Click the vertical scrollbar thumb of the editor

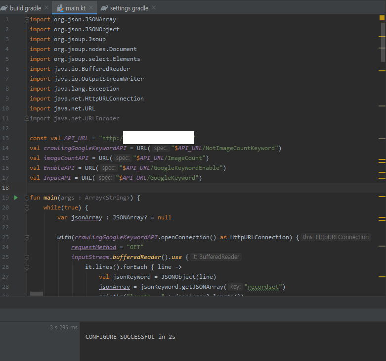pos(383,42)
